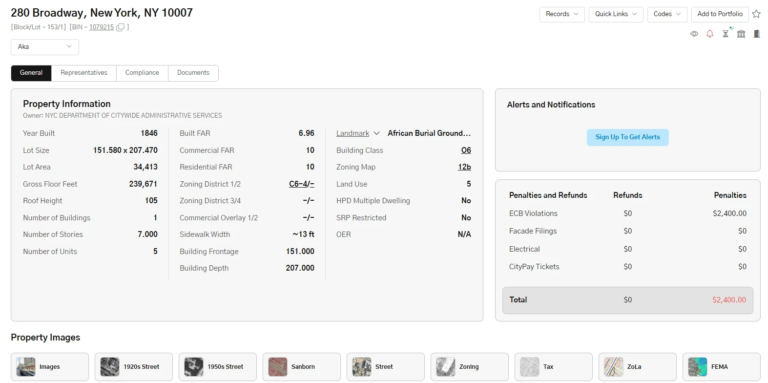The width and height of the screenshot is (768, 383).
Task: Open the 1920s Street photo
Action: pyautogui.click(x=134, y=367)
